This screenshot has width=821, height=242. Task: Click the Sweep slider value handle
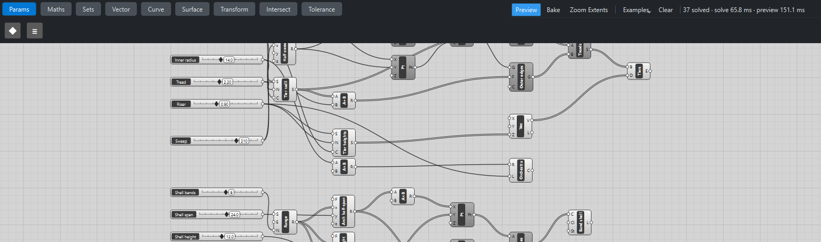[x=236, y=140]
